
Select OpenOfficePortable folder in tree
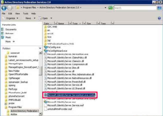pos(18,74)
